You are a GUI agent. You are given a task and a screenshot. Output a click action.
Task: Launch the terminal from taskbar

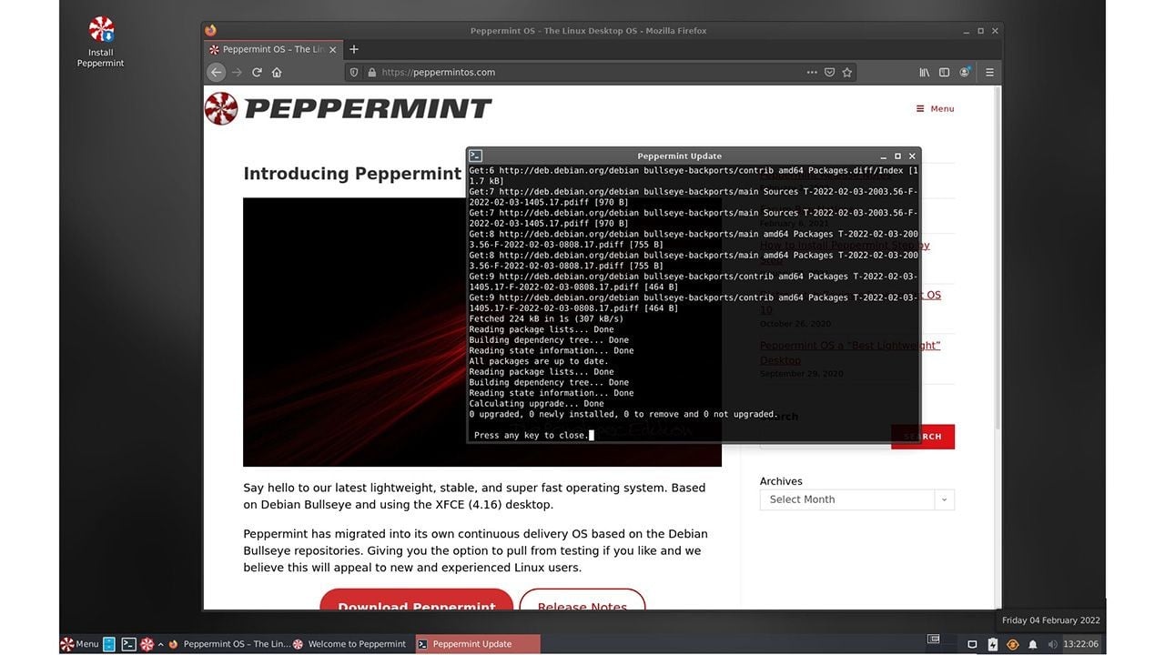point(129,644)
